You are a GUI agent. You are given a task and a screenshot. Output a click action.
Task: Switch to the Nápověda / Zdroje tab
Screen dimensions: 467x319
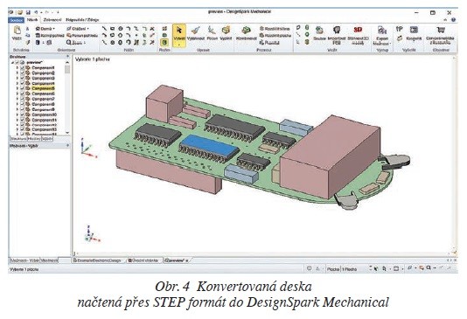click(82, 20)
